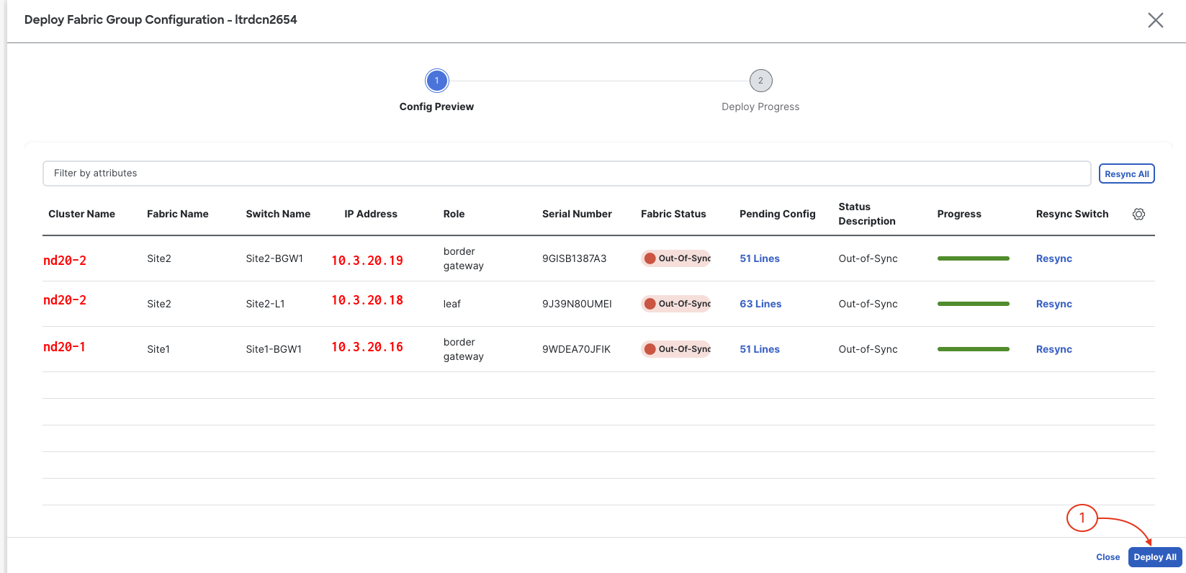Sort by Switch Name column header
The width and height of the screenshot is (1186, 573).
click(278, 214)
